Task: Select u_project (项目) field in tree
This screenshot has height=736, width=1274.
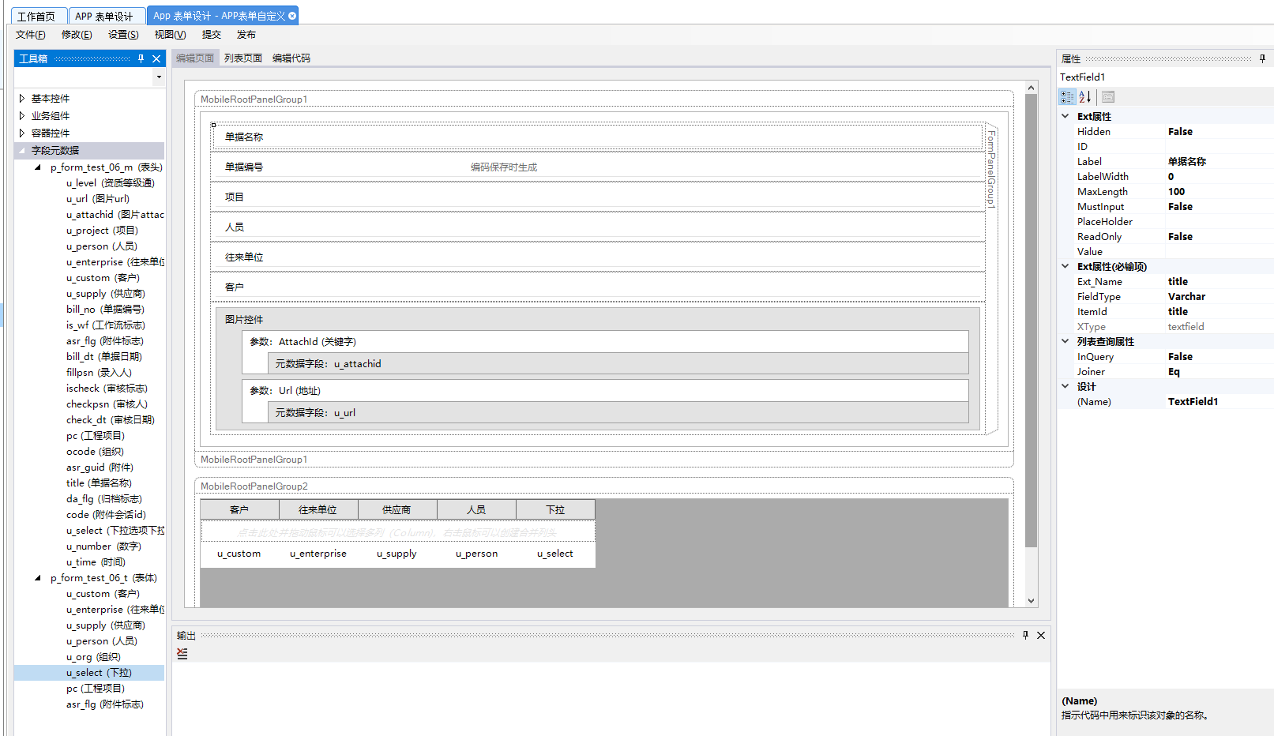Action: point(102,231)
